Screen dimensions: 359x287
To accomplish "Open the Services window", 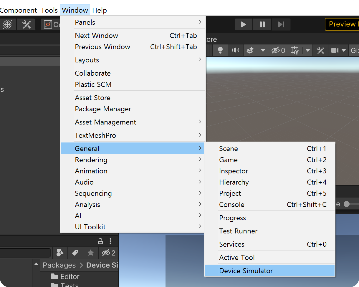I will (270, 244).
